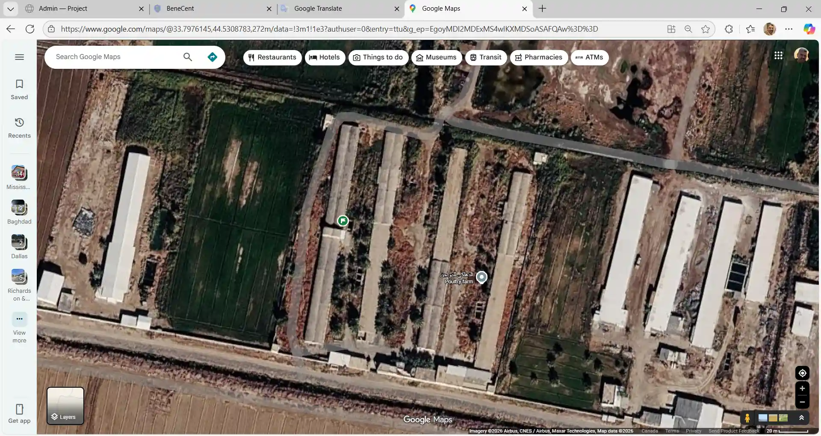821x436 pixels.
Task: Click the search magnifier icon
Action: click(187, 57)
